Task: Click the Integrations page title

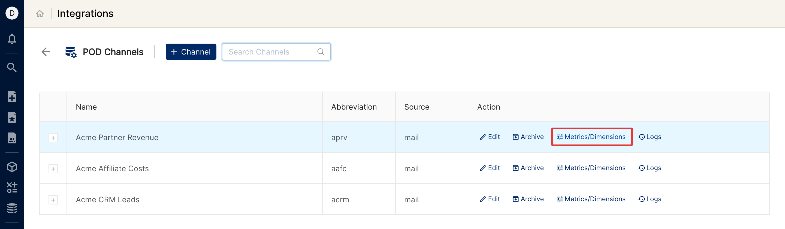Action: coord(85,13)
